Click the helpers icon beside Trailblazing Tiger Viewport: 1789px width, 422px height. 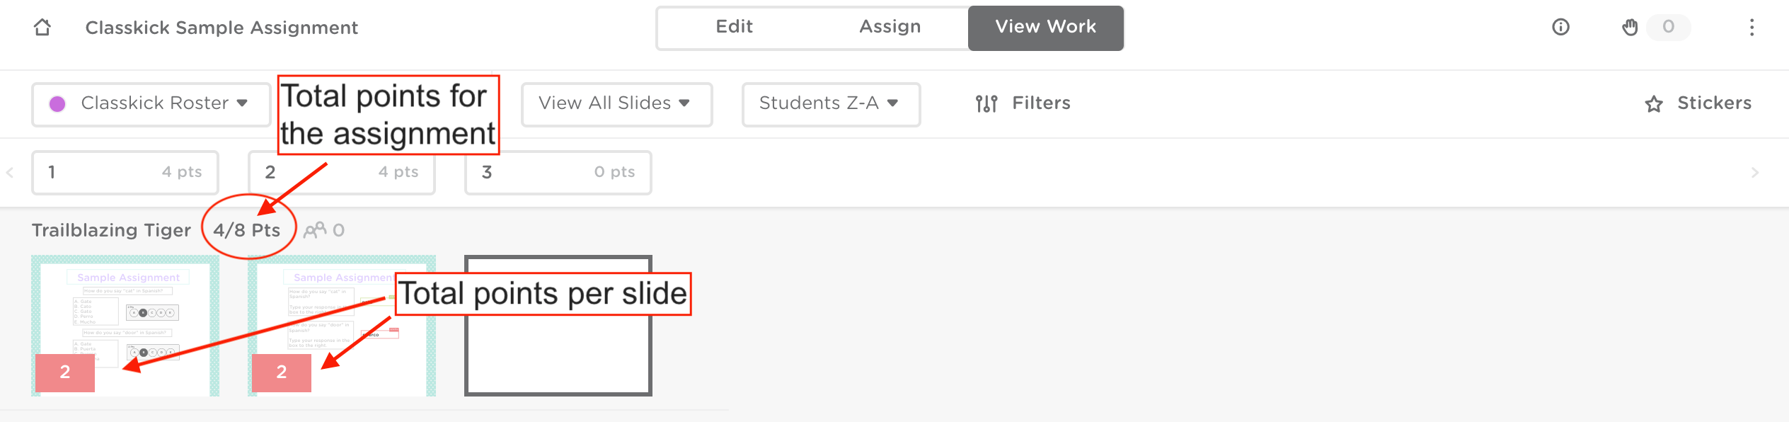click(x=315, y=230)
